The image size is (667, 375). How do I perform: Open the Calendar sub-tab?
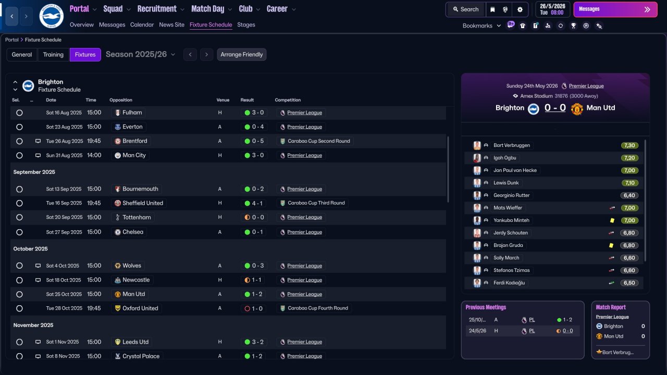tap(142, 24)
